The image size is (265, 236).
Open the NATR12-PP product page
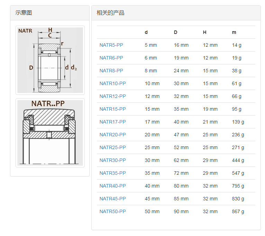[112, 96]
